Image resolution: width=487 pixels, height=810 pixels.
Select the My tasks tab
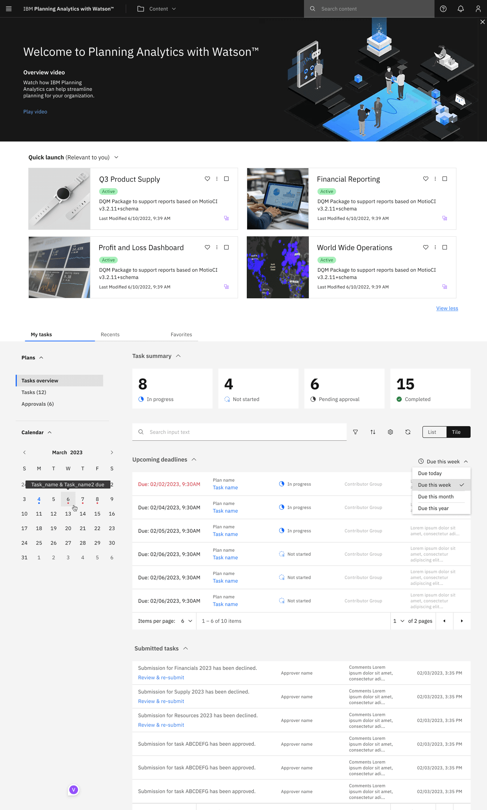pos(41,334)
